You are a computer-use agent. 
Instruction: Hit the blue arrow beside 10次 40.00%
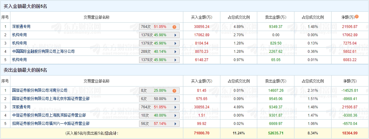tap(175, 115)
